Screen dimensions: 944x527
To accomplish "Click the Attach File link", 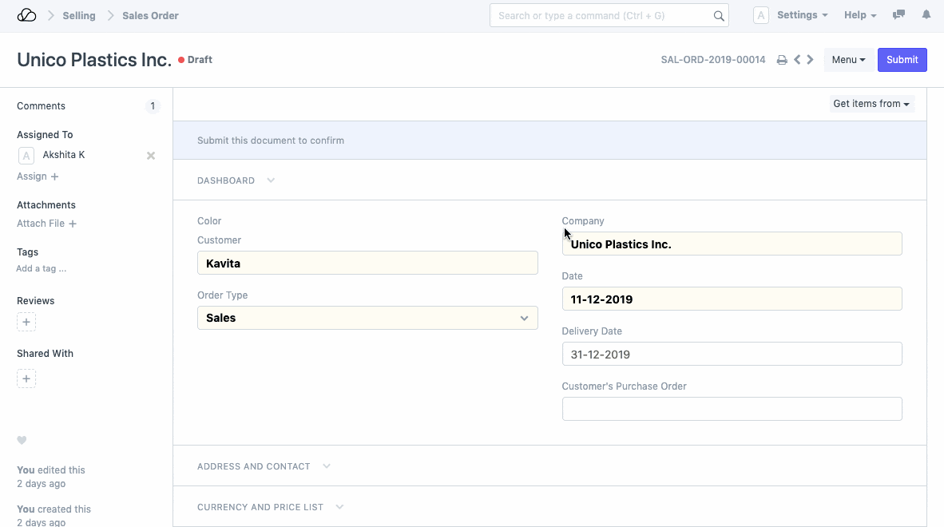I will (46, 224).
